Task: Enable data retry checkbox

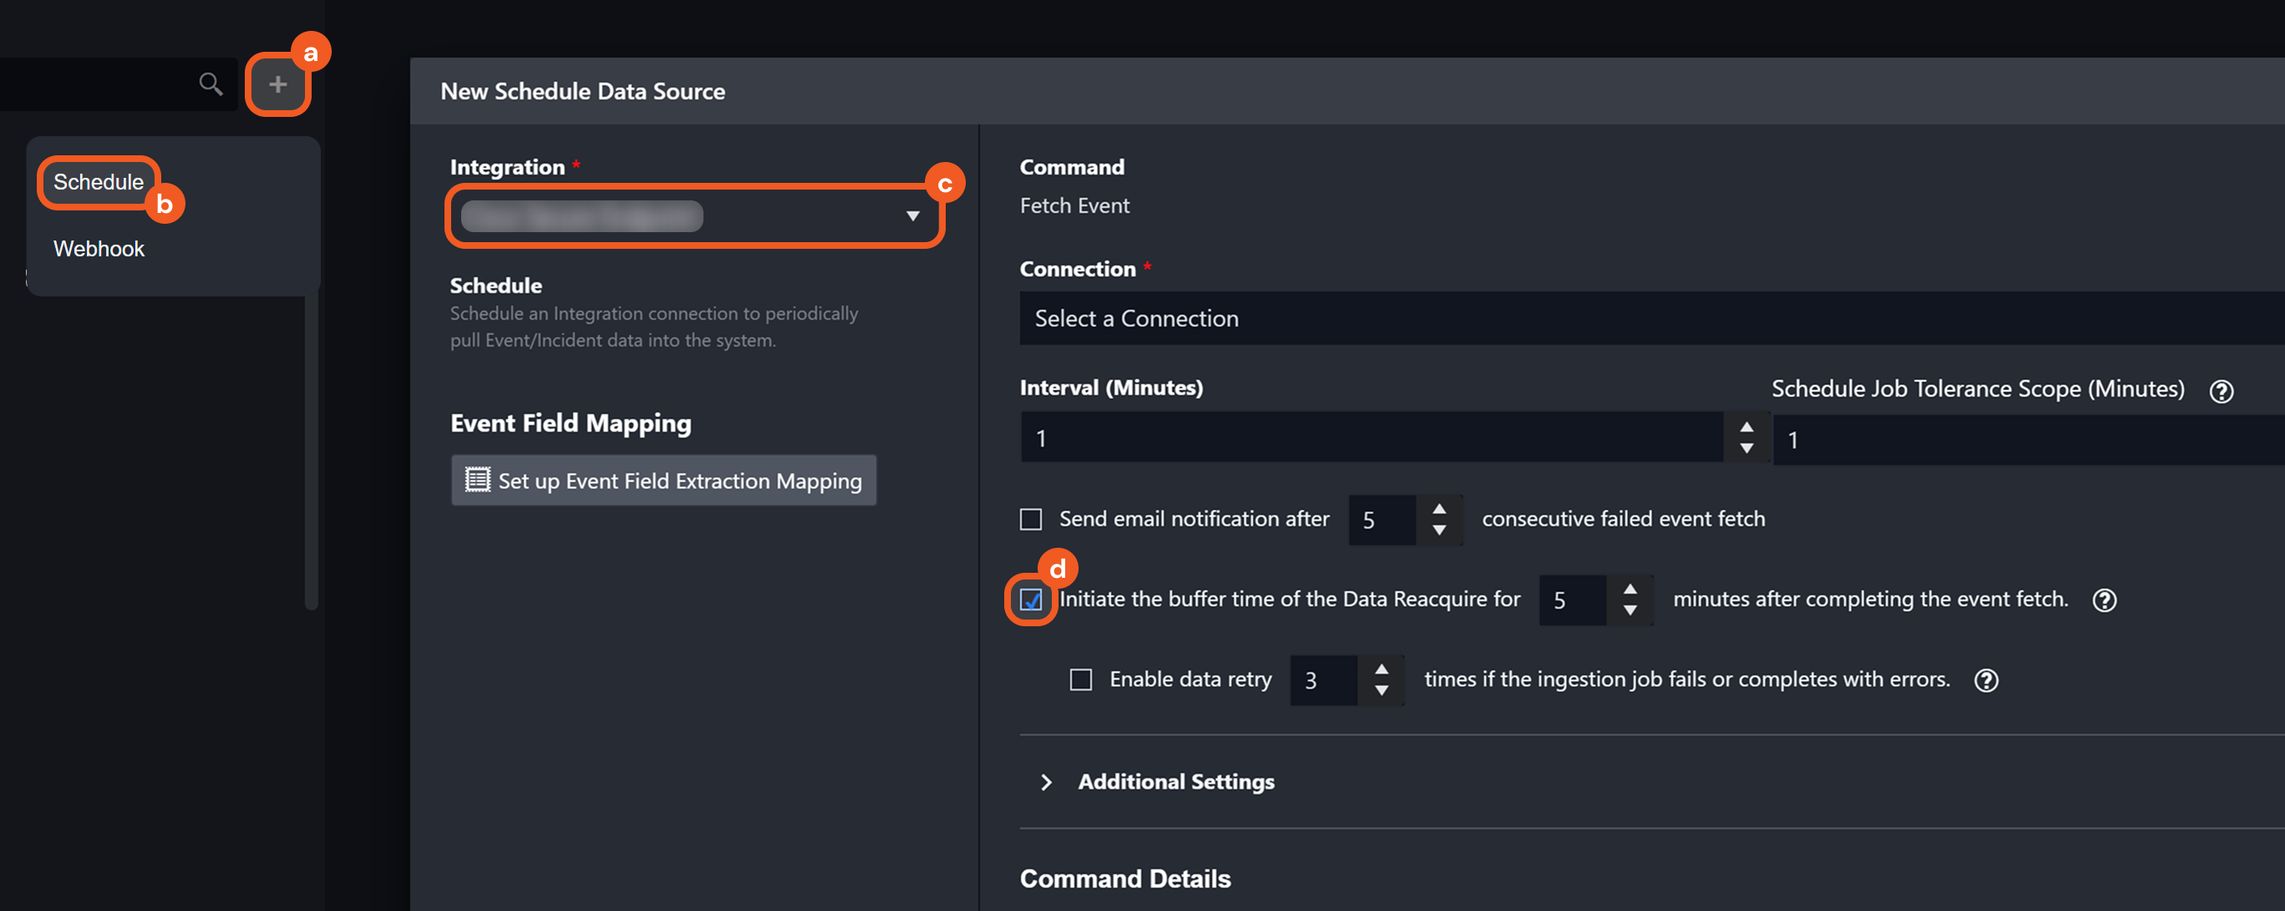Action: point(1080,680)
